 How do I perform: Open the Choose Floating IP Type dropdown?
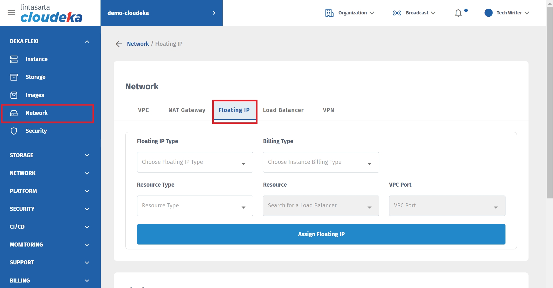tap(195, 162)
